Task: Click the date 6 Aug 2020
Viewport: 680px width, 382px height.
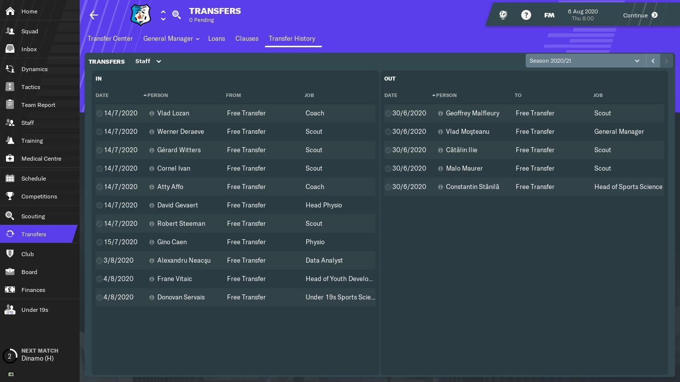Action: pos(583,11)
